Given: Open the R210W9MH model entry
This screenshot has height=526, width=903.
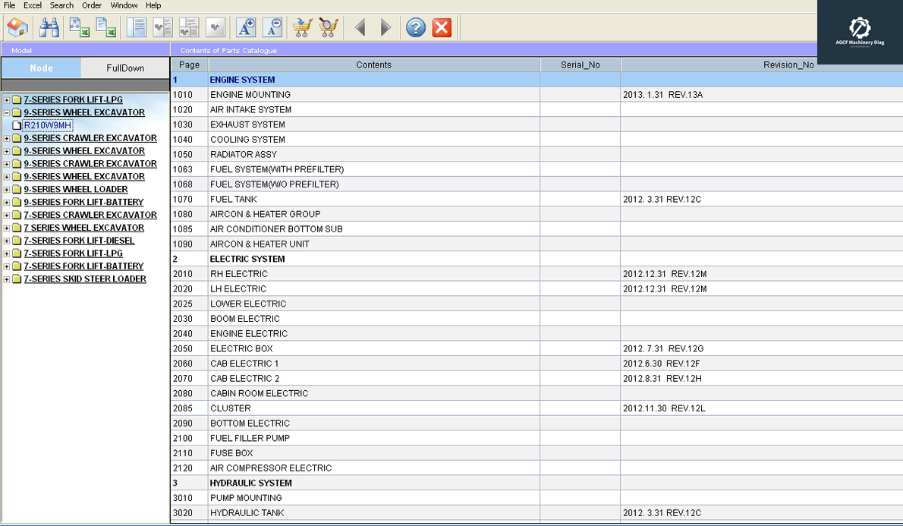Looking at the screenshot, I should 47,124.
